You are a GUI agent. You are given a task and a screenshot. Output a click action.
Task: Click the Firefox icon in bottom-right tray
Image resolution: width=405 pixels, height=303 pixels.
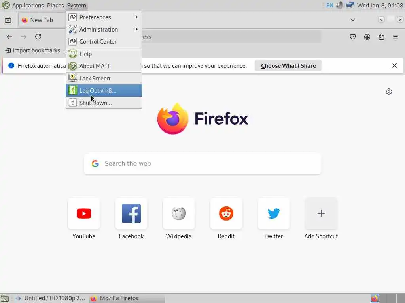[375, 298]
